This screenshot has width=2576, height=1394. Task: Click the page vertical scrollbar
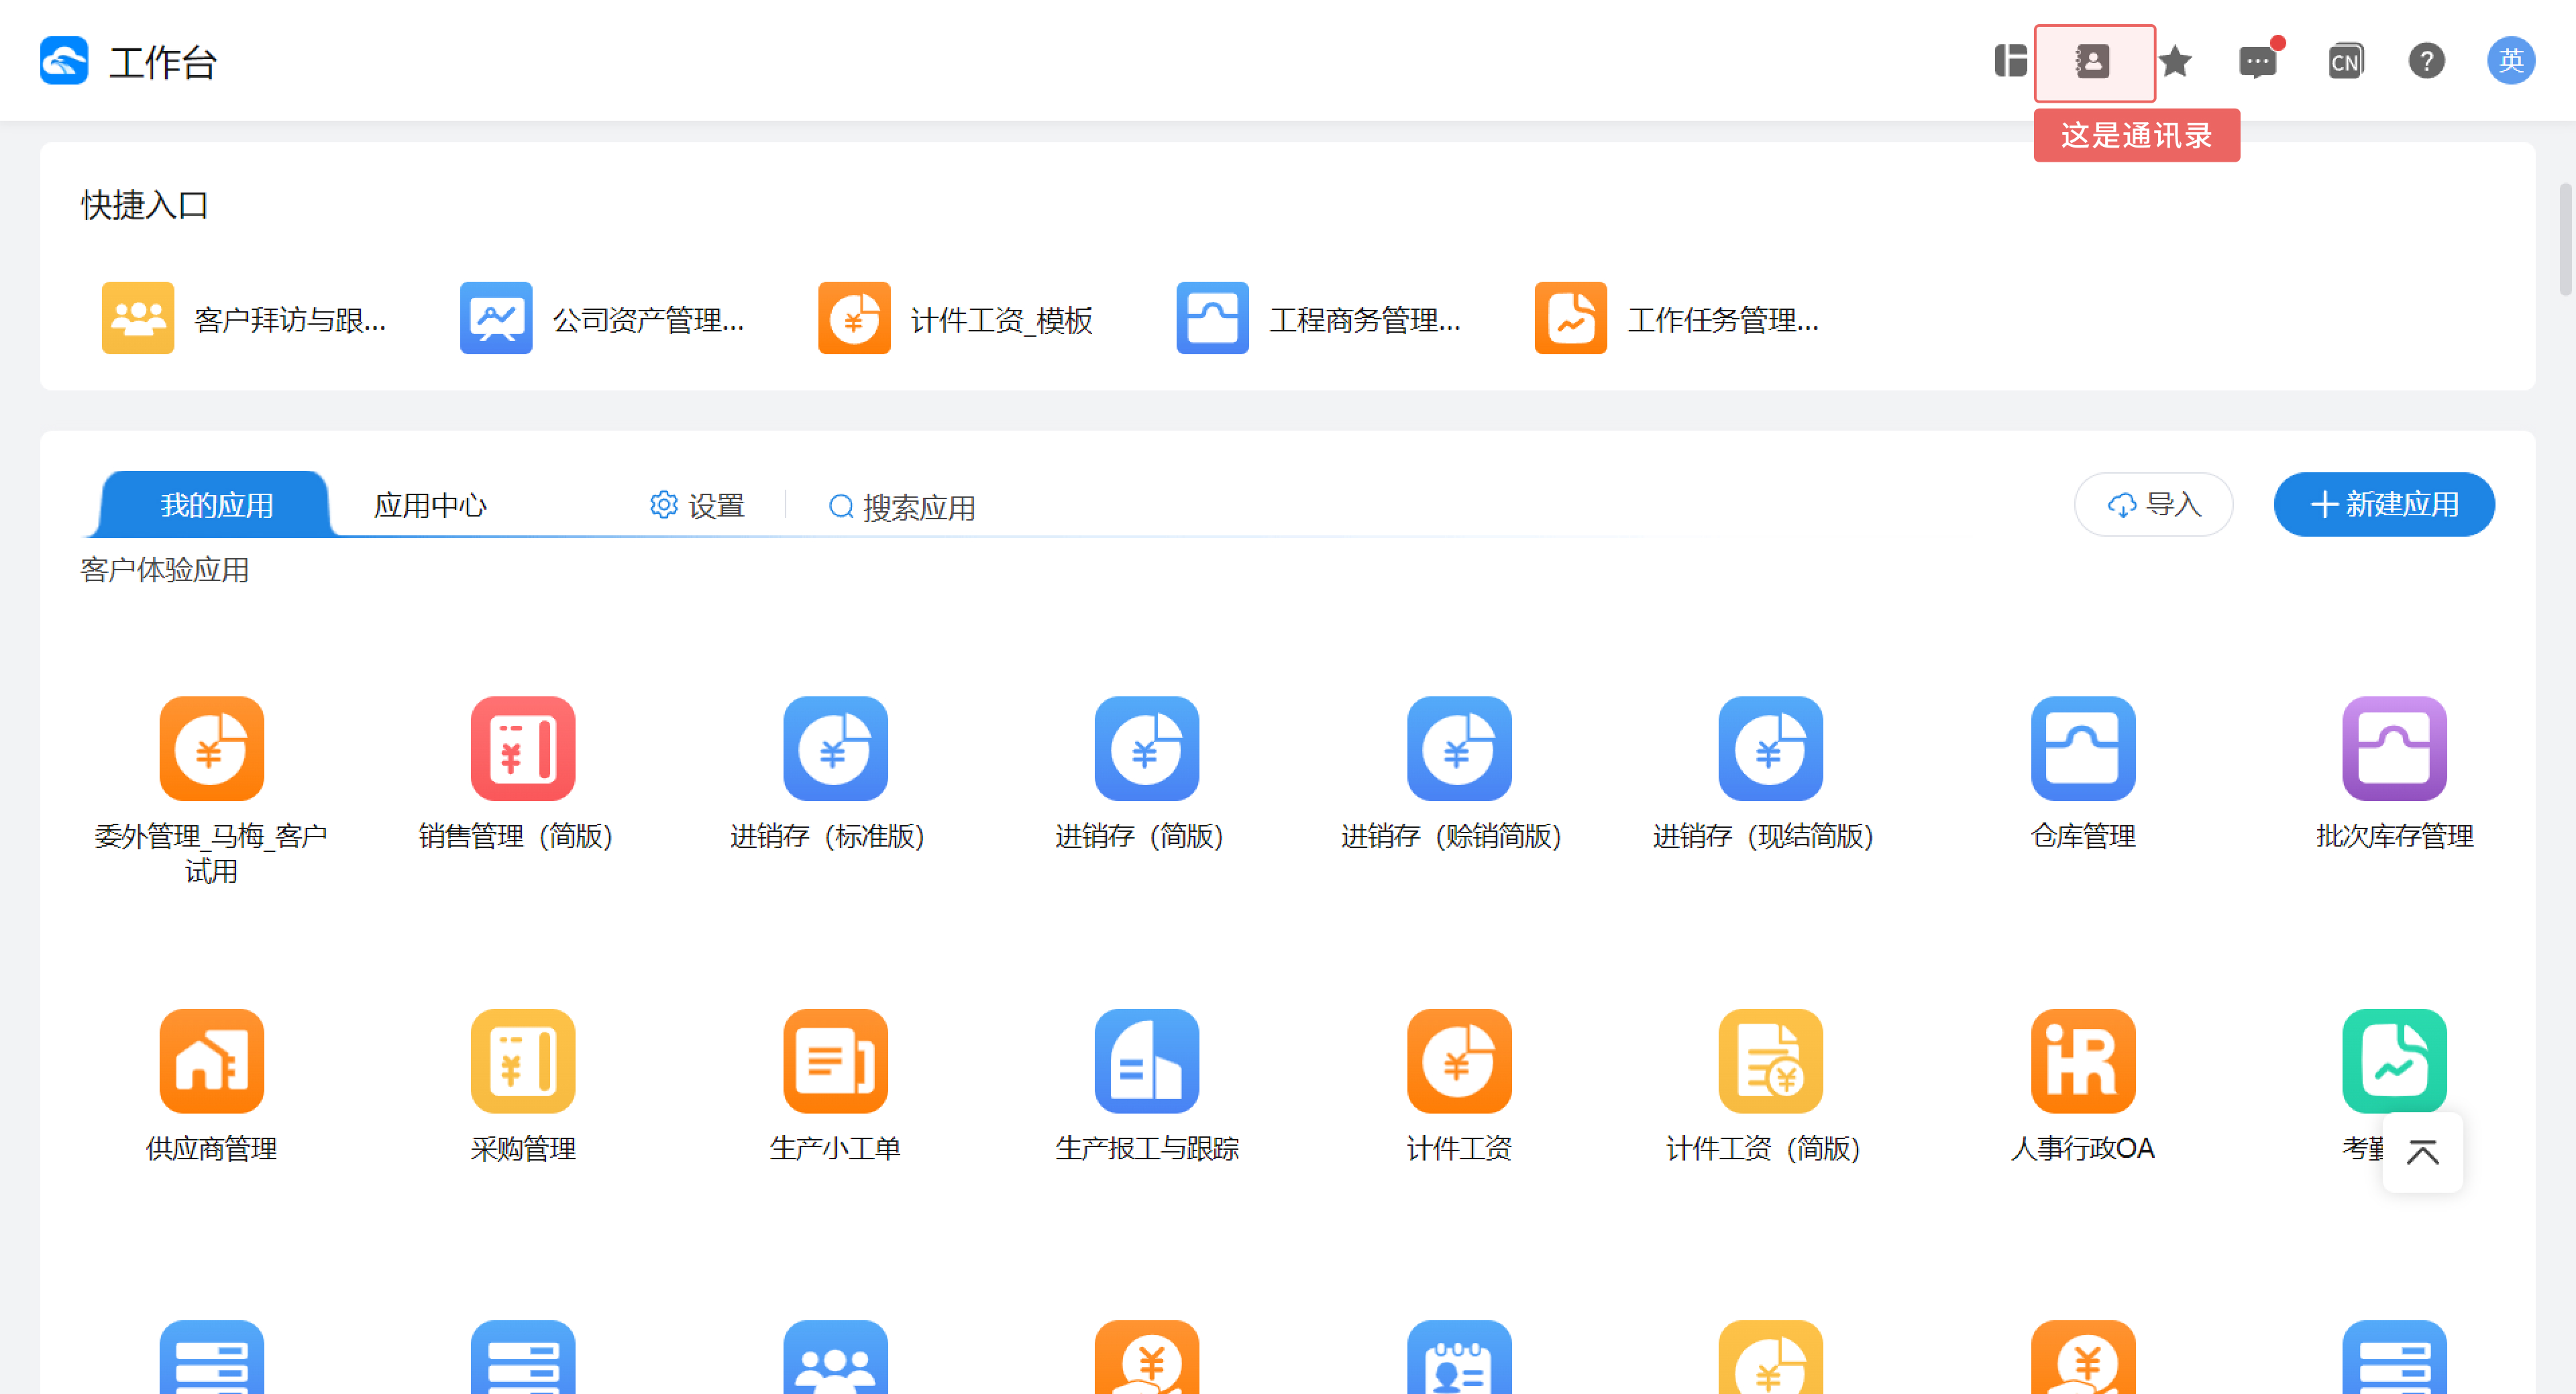(x=2566, y=240)
